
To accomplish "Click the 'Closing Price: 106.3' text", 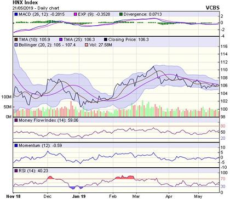I will pos(129,39).
